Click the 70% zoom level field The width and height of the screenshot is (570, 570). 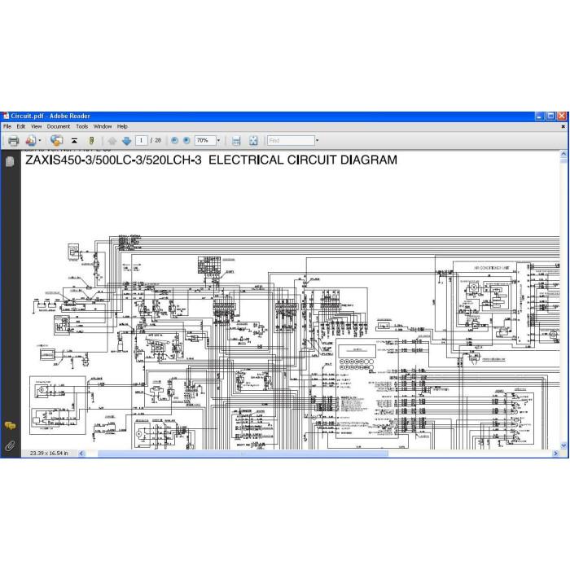(x=205, y=140)
